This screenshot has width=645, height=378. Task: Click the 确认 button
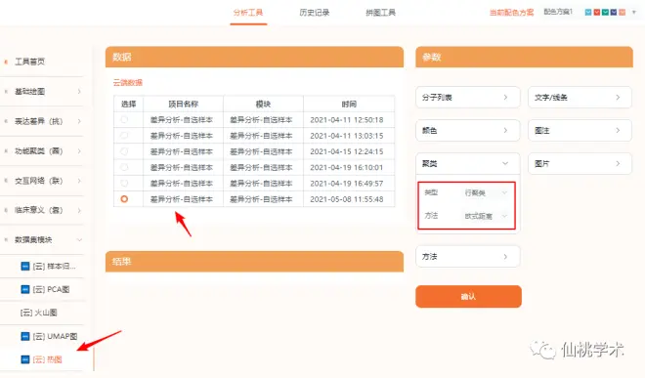[468, 297]
